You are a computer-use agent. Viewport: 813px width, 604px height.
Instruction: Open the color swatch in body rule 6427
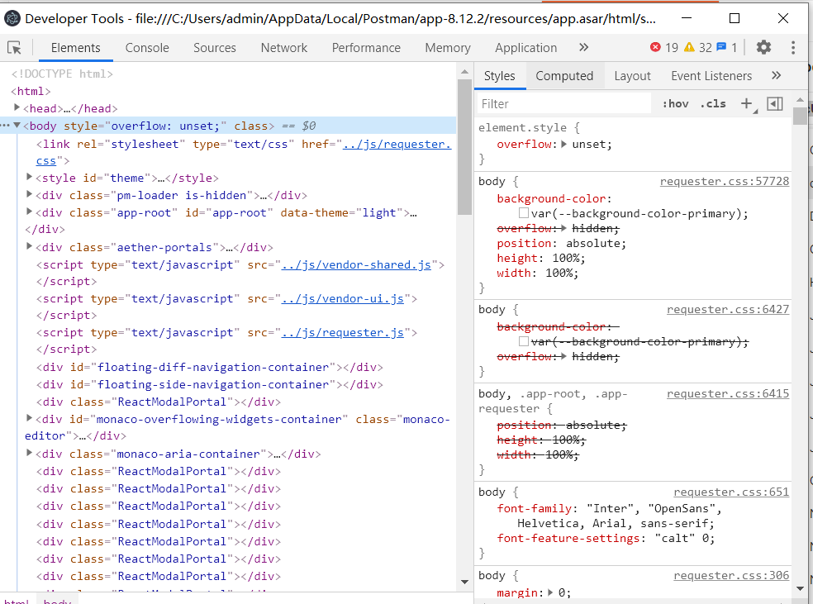524,341
